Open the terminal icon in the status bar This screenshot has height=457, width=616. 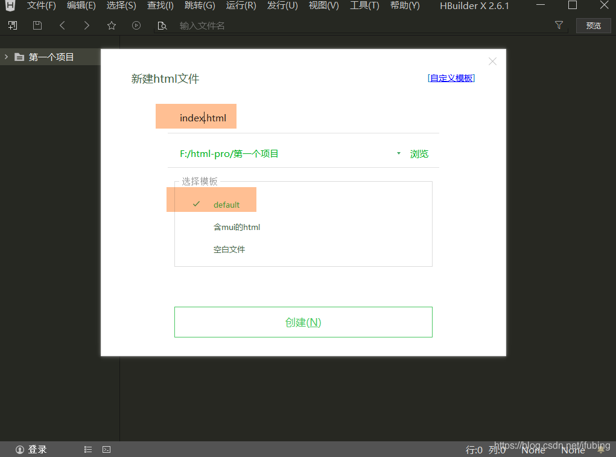click(x=107, y=449)
